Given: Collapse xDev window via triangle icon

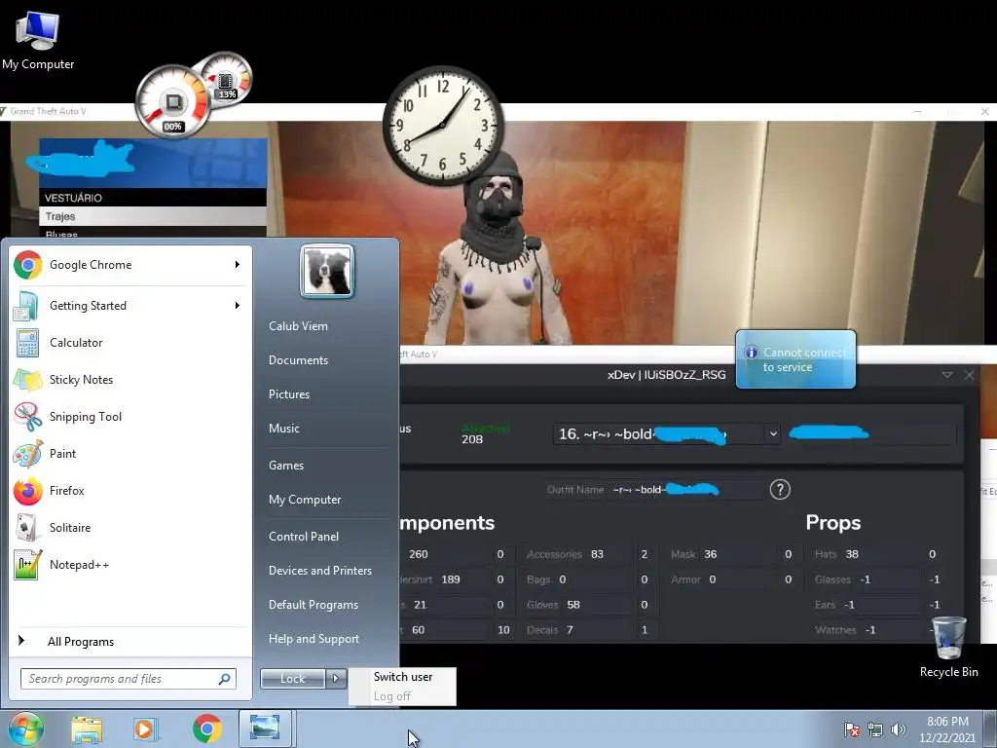Looking at the screenshot, I should coord(946,375).
